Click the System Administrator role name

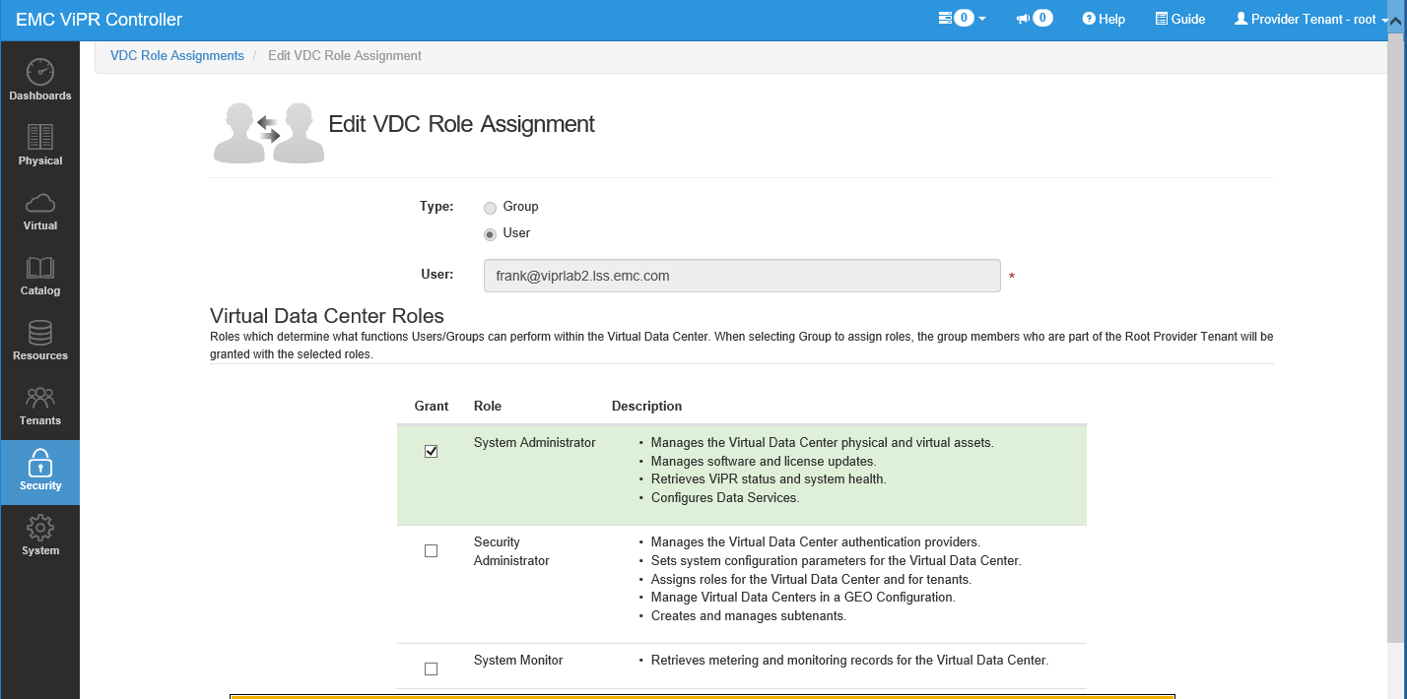[535, 443]
